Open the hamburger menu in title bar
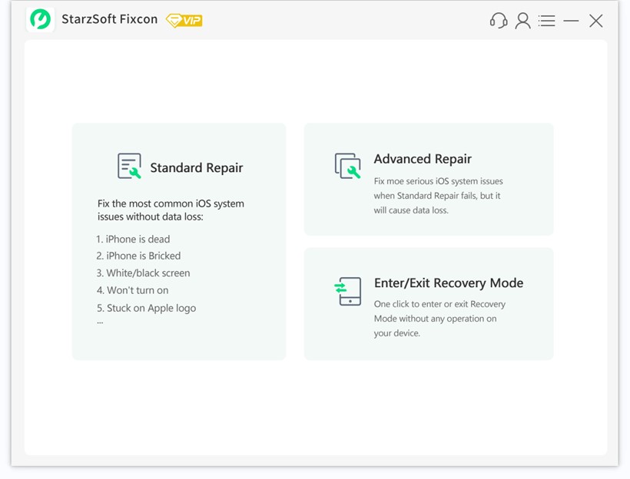Image resolution: width=630 pixels, height=479 pixels. point(546,21)
